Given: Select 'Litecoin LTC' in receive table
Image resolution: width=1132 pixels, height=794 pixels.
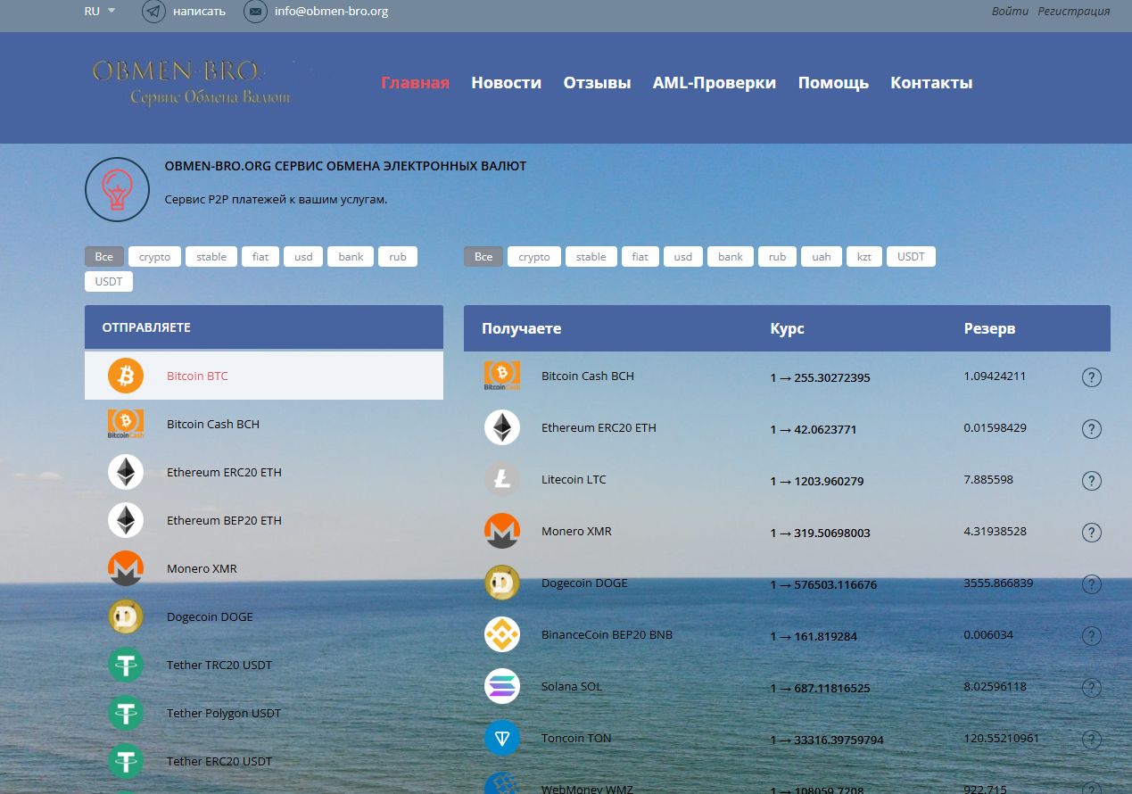Looking at the screenshot, I should [574, 480].
